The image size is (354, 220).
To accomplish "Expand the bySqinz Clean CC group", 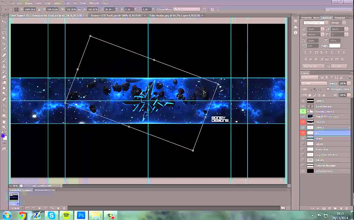I will coord(308,112).
